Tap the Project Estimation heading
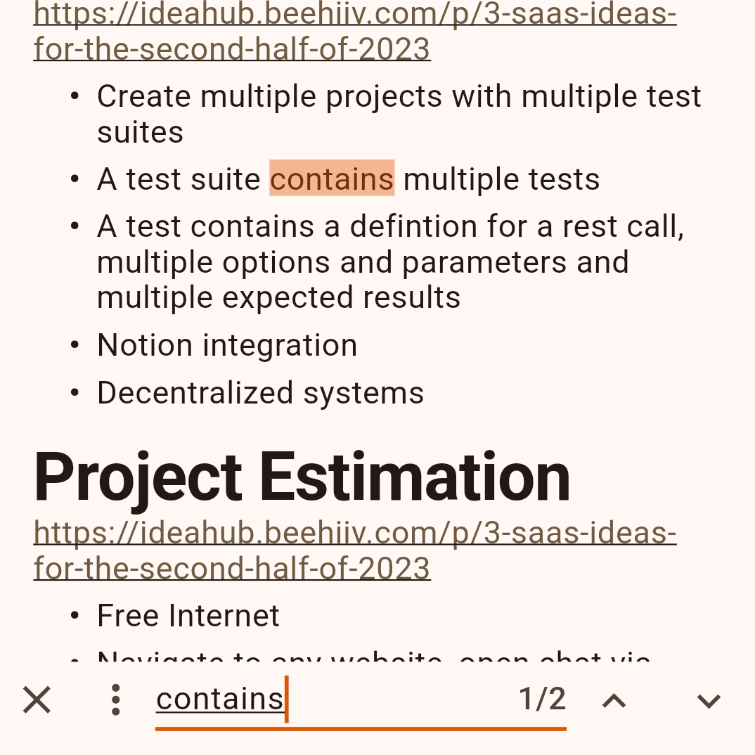 pyautogui.click(x=302, y=477)
